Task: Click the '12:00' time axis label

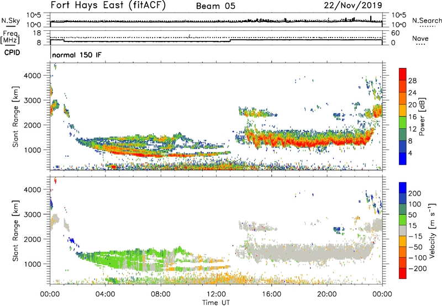Action: 216,294
